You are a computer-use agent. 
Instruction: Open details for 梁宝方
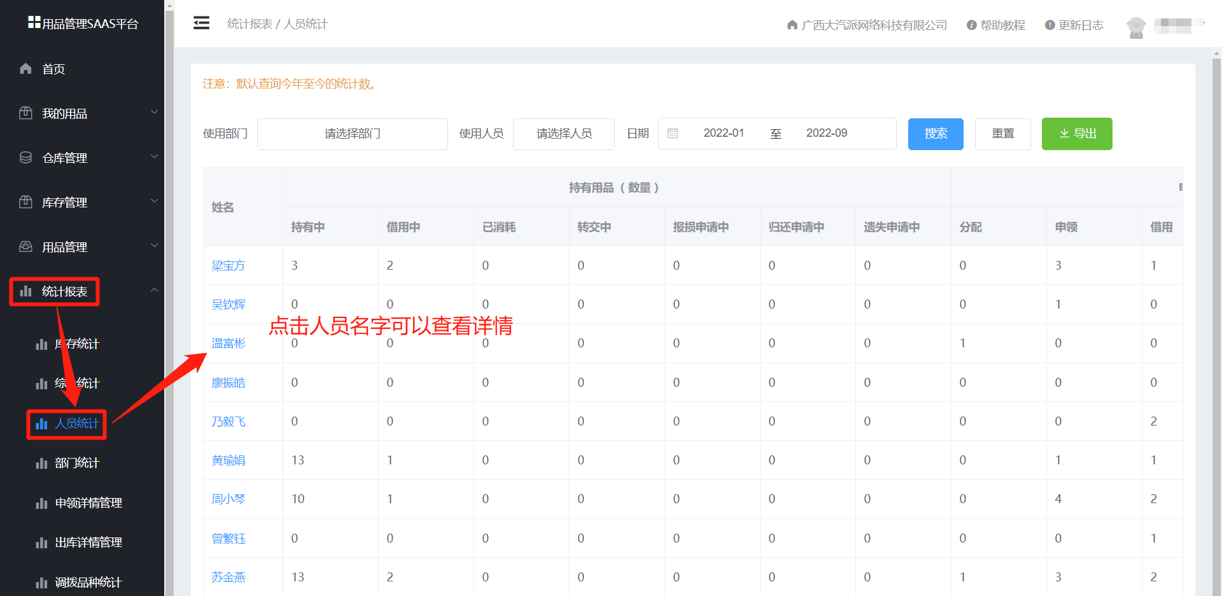pyautogui.click(x=228, y=265)
